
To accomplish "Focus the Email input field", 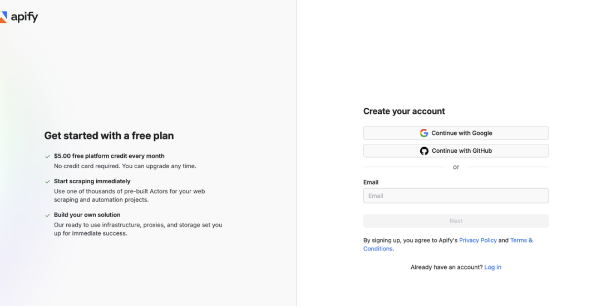I will pyautogui.click(x=456, y=195).
